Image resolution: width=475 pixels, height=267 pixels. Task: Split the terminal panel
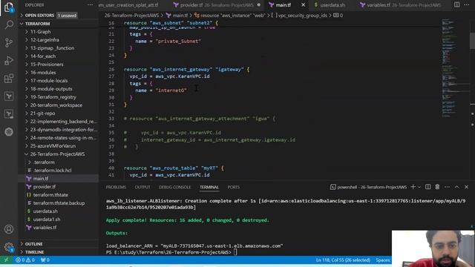pyautogui.click(x=427, y=187)
